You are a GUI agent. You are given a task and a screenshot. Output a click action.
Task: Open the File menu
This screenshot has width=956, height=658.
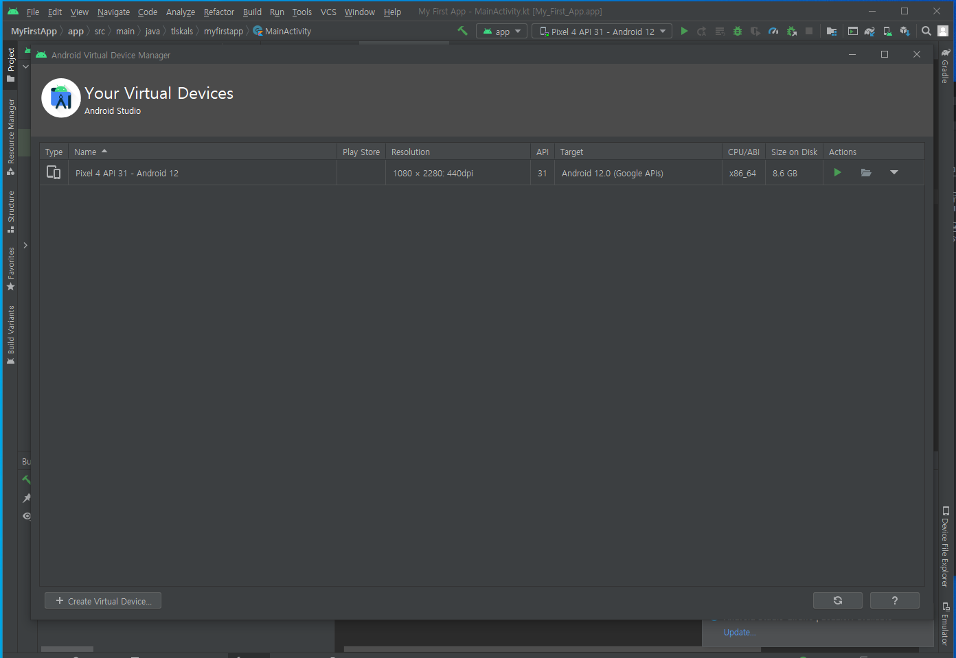32,12
